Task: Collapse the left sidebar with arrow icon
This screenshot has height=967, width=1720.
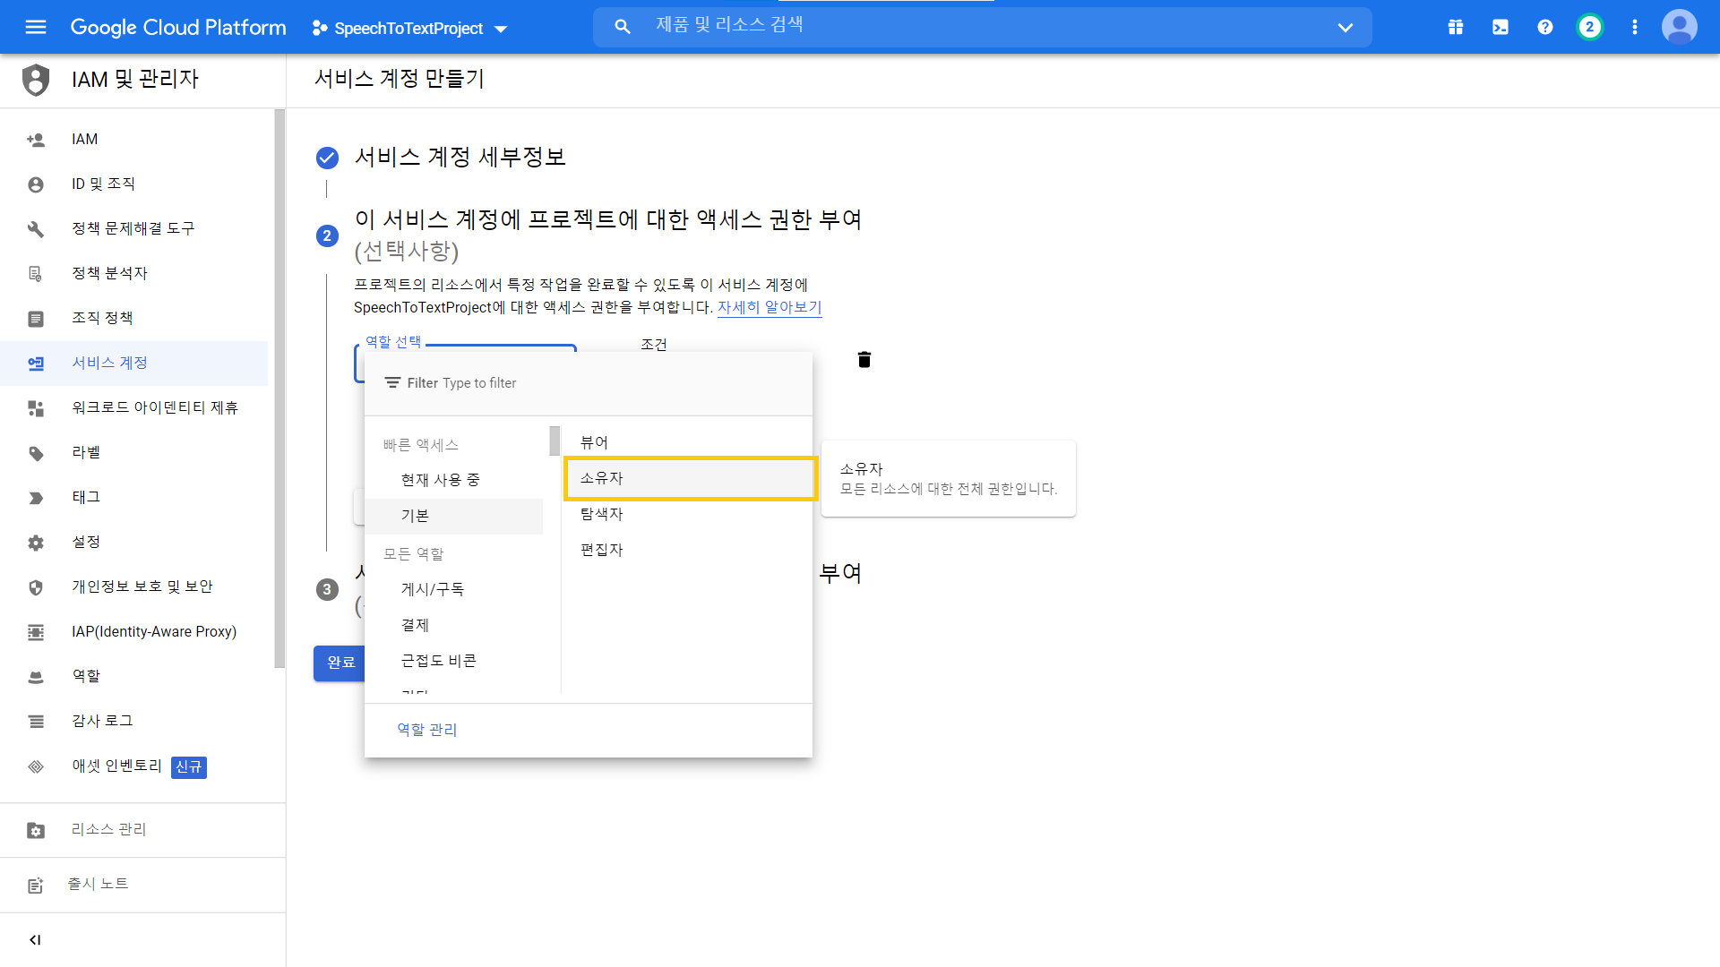Action: pyautogui.click(x=35, y=940)
